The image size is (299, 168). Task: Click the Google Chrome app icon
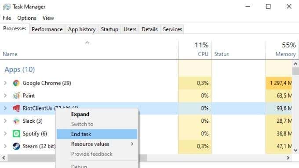point(16,83)
